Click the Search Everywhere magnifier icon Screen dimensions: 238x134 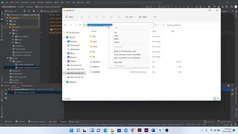(232, 7)
